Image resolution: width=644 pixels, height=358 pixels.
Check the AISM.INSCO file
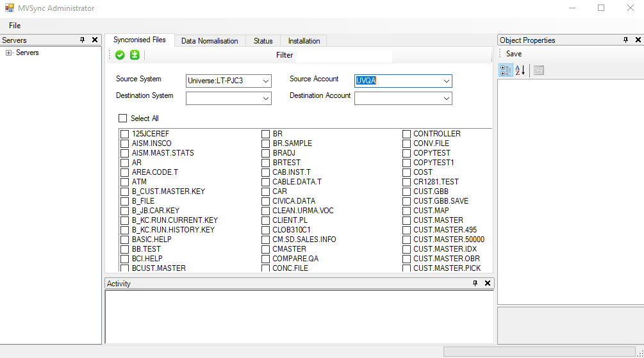[125, 143]
